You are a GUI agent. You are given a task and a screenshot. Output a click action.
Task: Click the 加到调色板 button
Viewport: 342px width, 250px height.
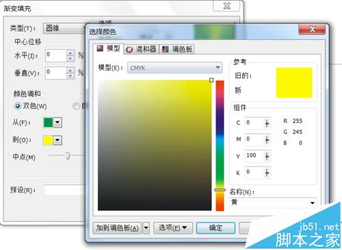pos(117,228)
